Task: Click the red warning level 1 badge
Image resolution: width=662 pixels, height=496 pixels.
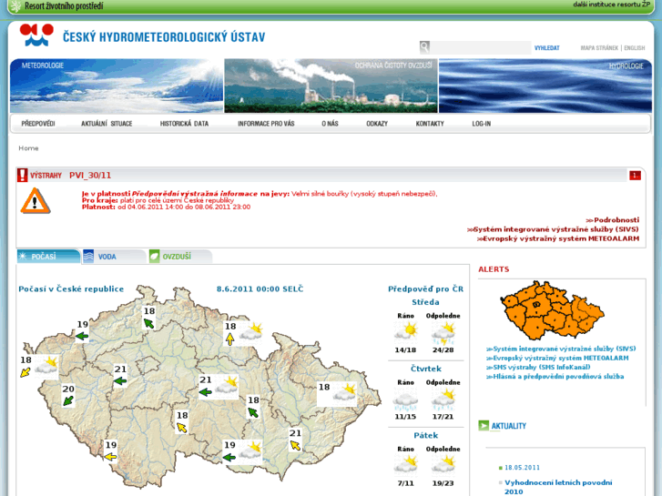Action: pos(635,175)
